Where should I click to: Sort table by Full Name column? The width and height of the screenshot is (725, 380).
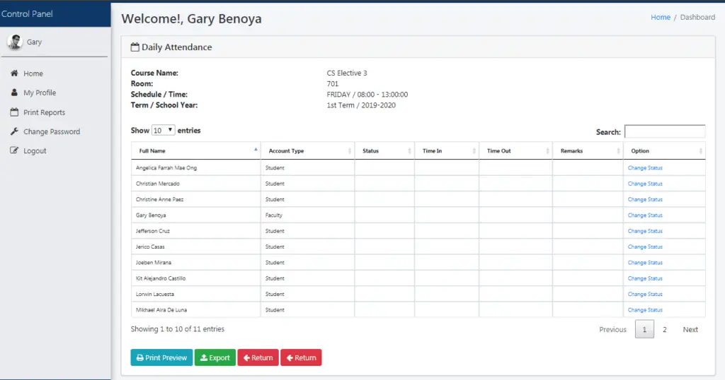click(x=195, y=151)
